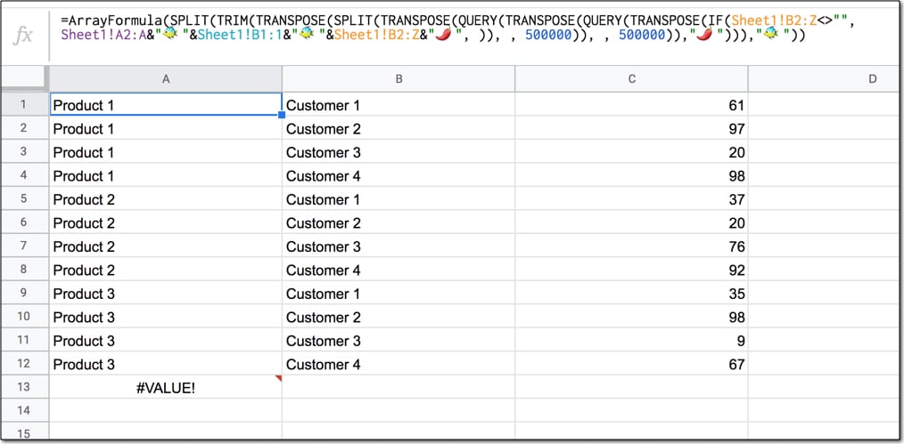Click value 9 in cell C11

tap(742, 342)
